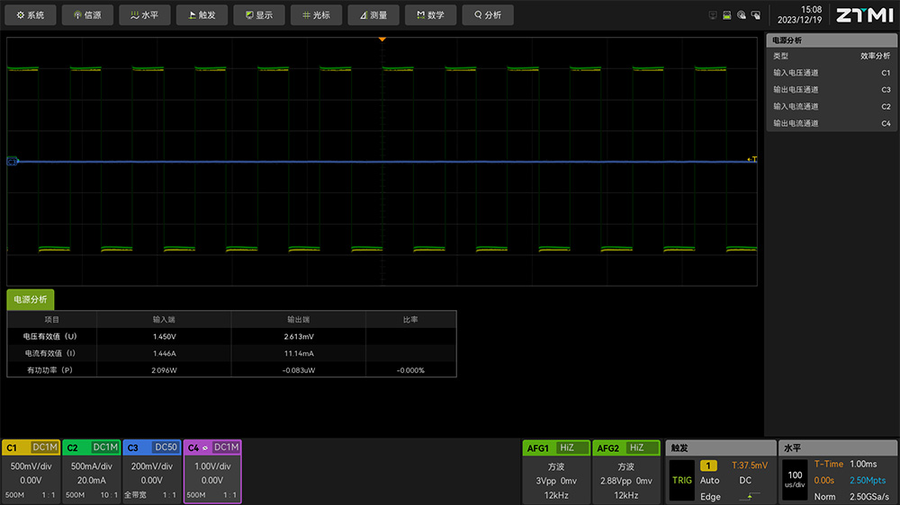
Task: Click the touch lock status icon
Action: click(x=742, y=15)
